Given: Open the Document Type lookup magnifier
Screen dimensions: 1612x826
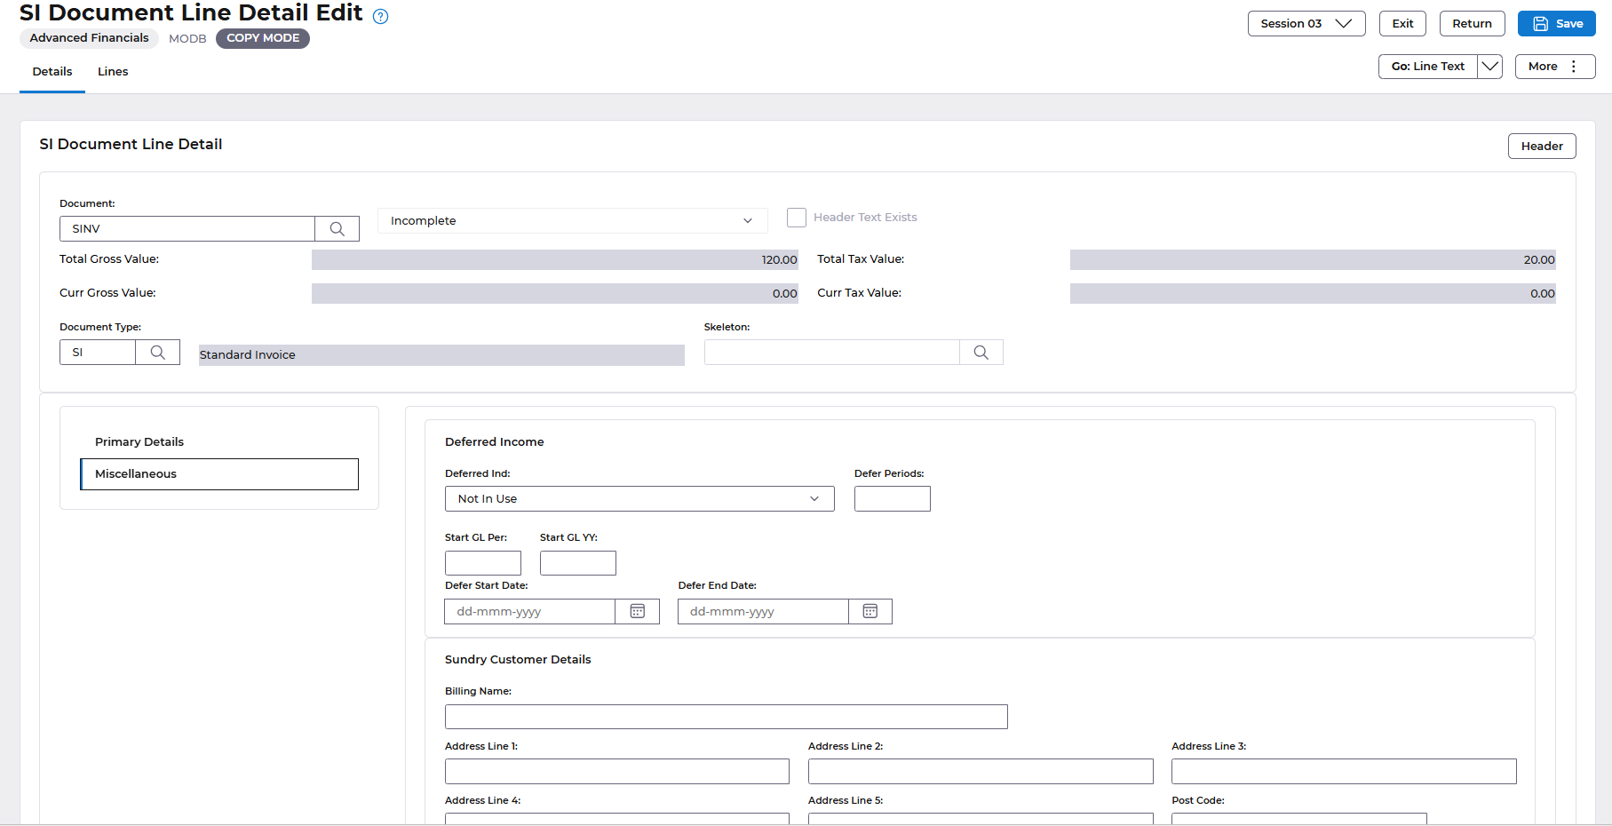Looking at the screenshot, I should (157, 353).
